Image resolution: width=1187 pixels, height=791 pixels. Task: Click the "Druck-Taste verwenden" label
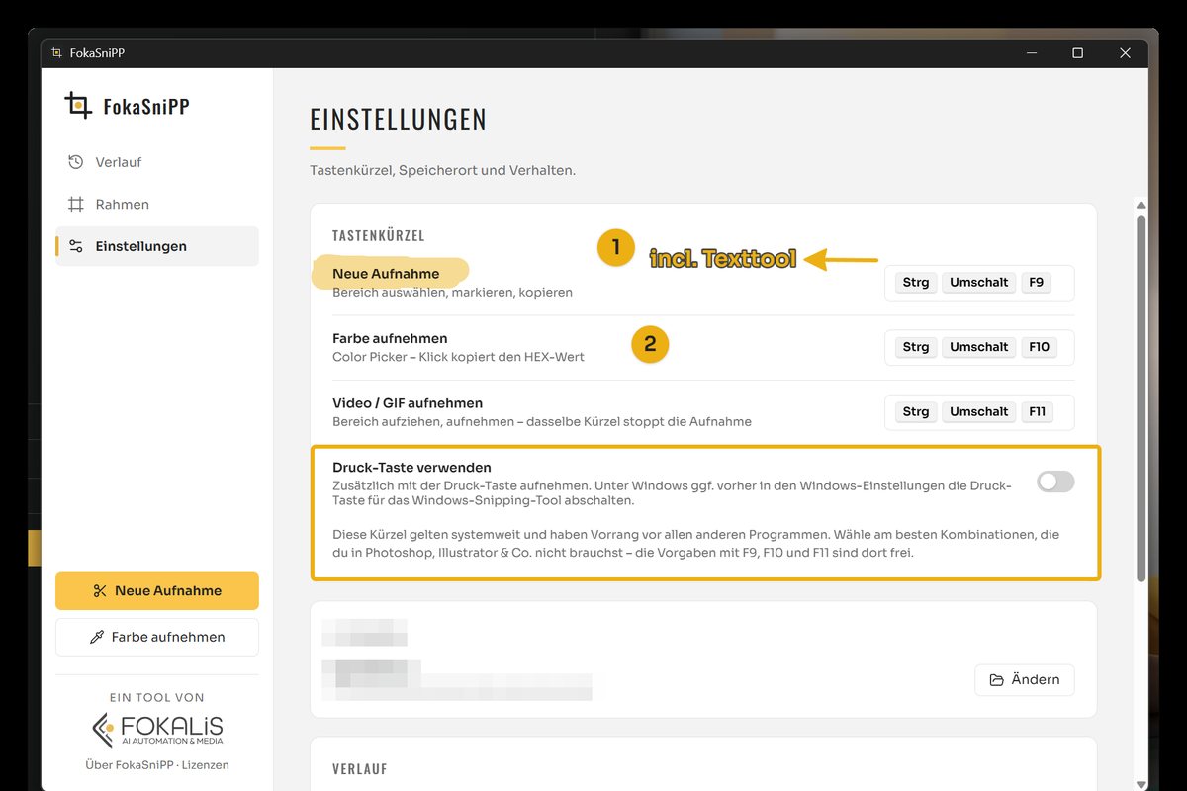pyautogui.click(x=411, y=468)
